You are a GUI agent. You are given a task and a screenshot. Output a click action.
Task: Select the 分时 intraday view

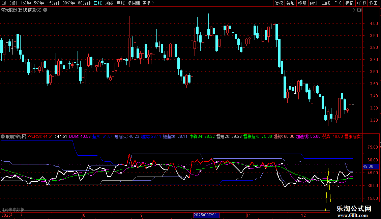click(x=13, y=3)
